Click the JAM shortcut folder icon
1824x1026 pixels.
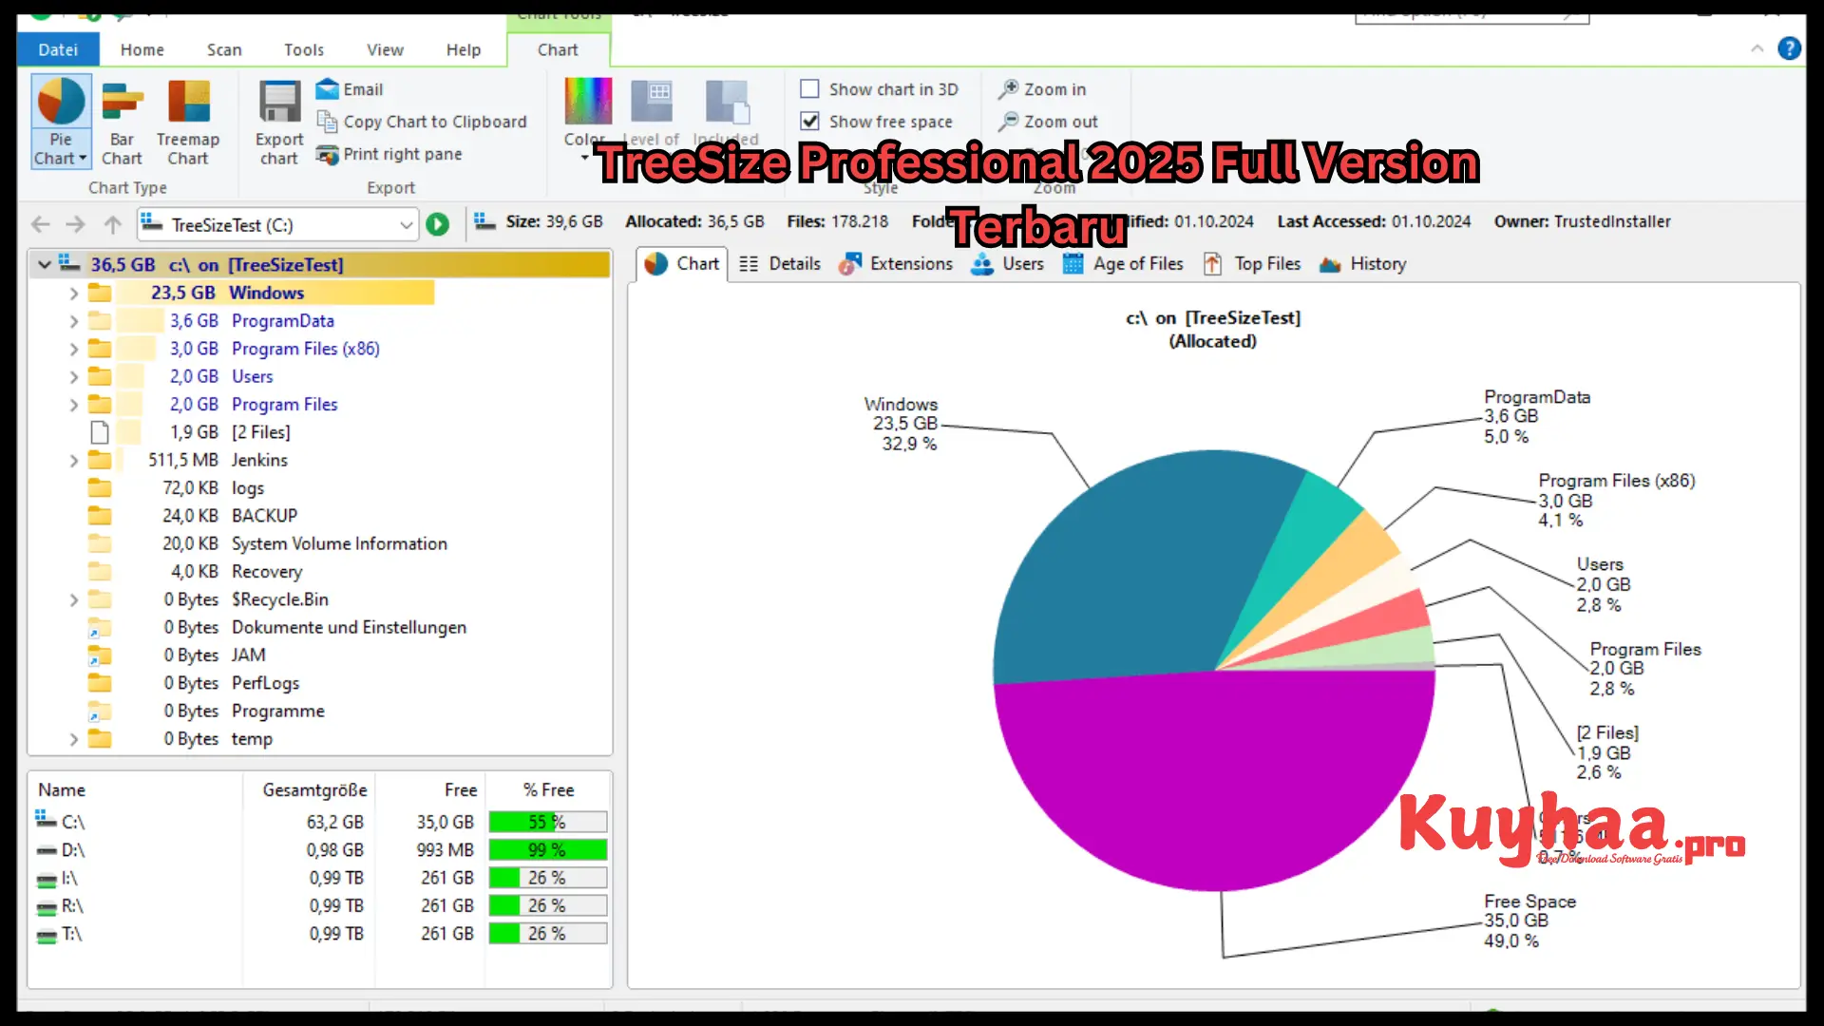point(100,655)
